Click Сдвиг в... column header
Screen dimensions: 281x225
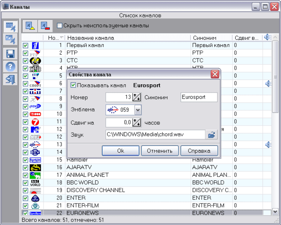[x=248, y=38]
